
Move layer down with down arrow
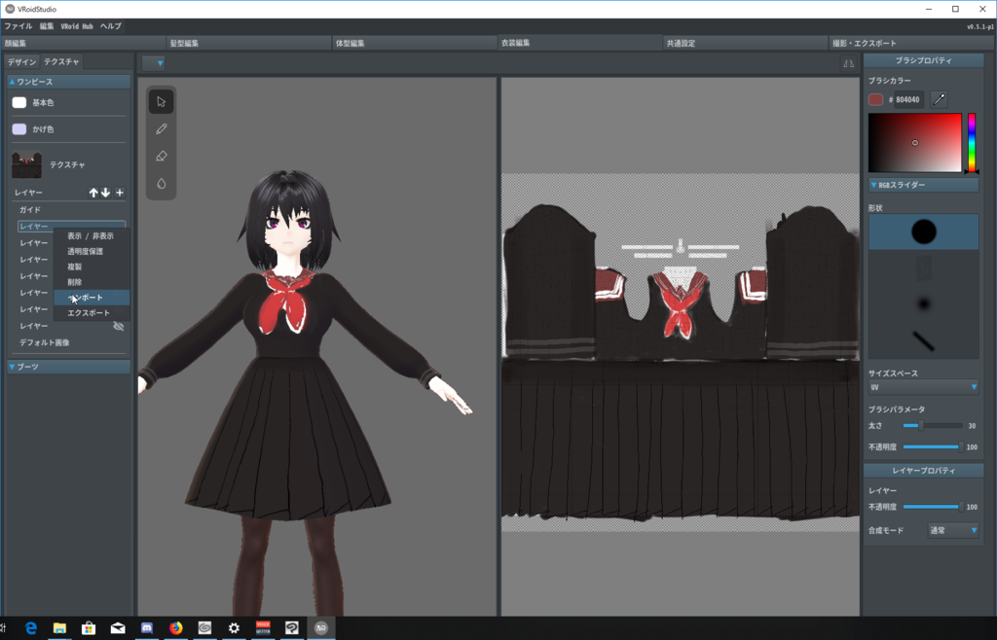105,193
